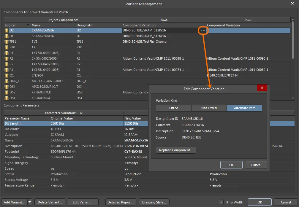Click the TP11 component icon
The image size is (299, 207).
tap(7, 42)
